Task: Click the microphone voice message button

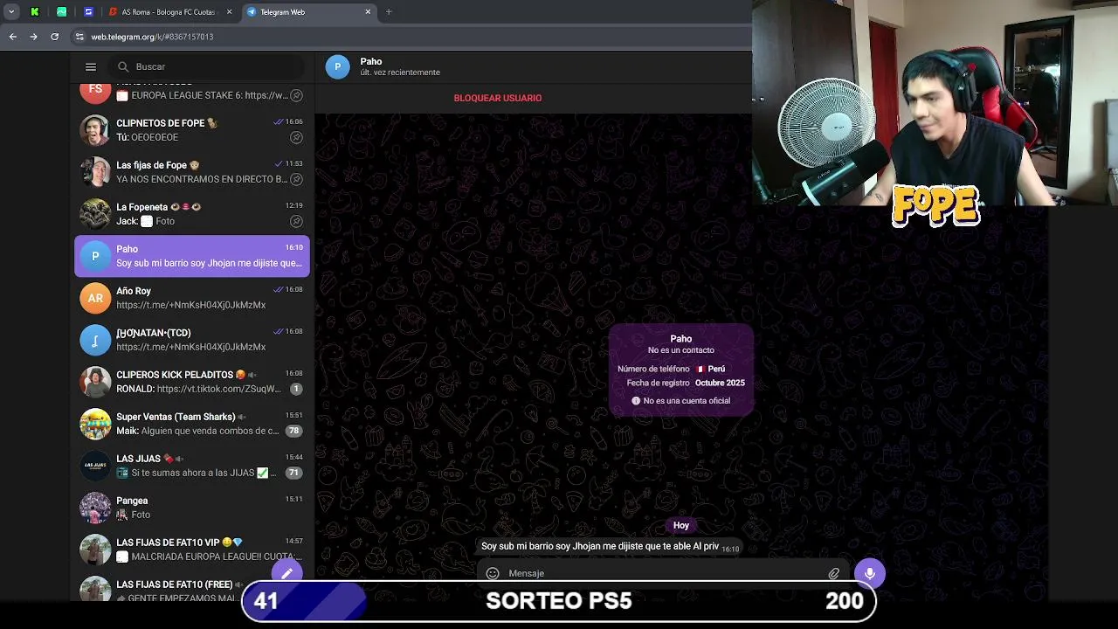Action: point(870,573)
